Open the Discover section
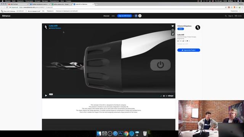 point(106,16)
